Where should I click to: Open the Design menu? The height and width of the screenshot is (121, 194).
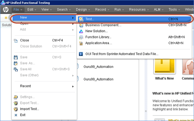(x=83, y=10)
